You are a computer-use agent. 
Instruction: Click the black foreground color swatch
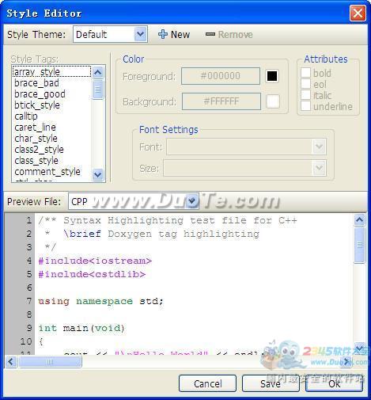coord(272,76)
